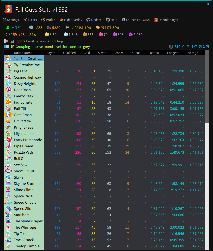Click the crown wins icon
Screen dimensions: 213x251
(98, 27)
